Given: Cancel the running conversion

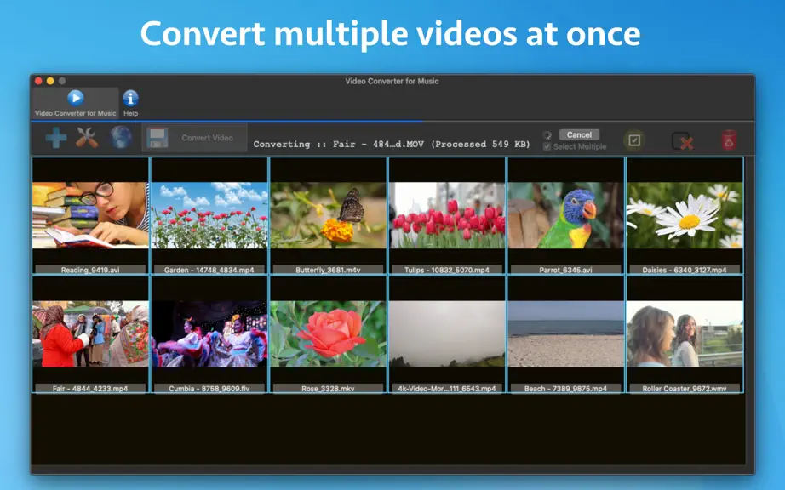Looking at the screenshot, I should 579,135.
